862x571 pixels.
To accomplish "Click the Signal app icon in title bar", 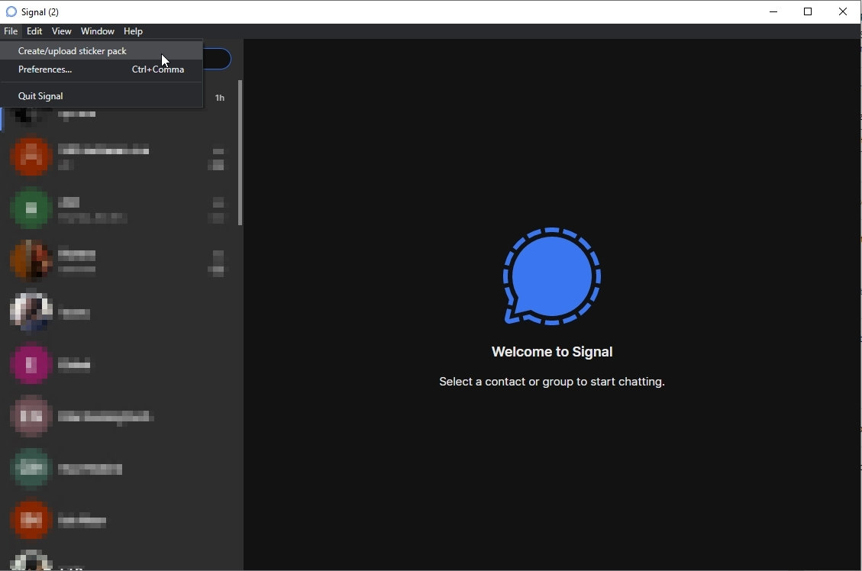I will click(x=11, y=11).
